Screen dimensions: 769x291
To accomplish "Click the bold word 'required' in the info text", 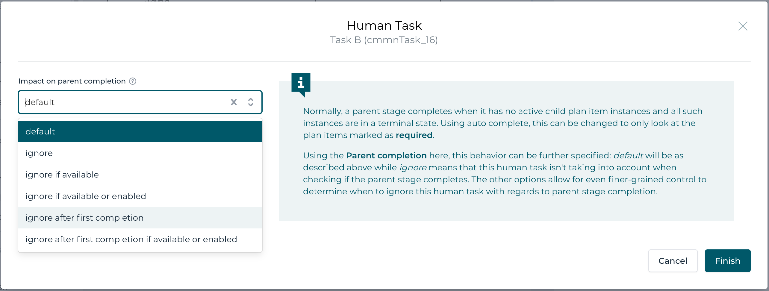I will [414, 135].
